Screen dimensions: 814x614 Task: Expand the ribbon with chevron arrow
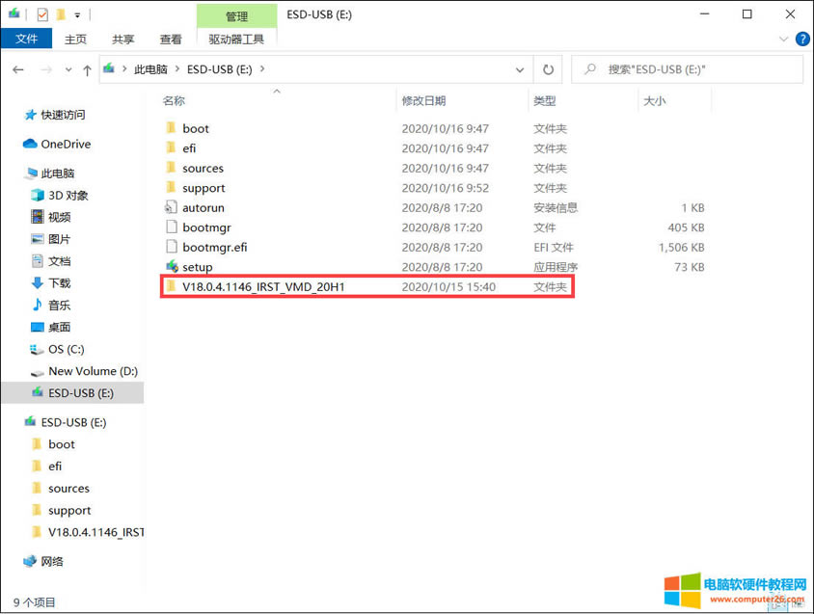click(x=784, y=39)
